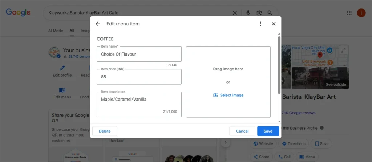The width and height of the screenshot is (372, 162).
Task: Click the back arrow in Edit menu item
Action: (x=98, y=24)
